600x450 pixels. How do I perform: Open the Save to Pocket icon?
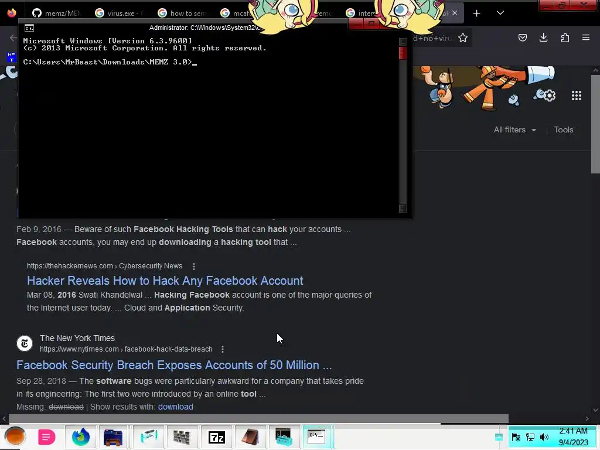[522, 37]
